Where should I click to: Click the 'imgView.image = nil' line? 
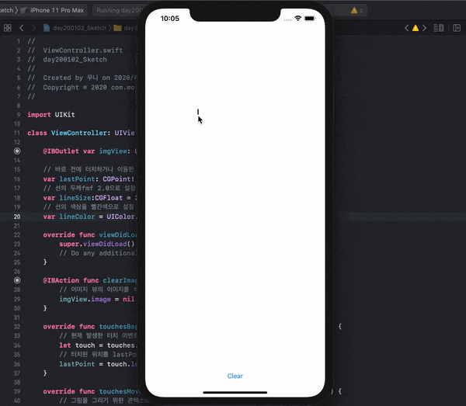tap(97, 299)
